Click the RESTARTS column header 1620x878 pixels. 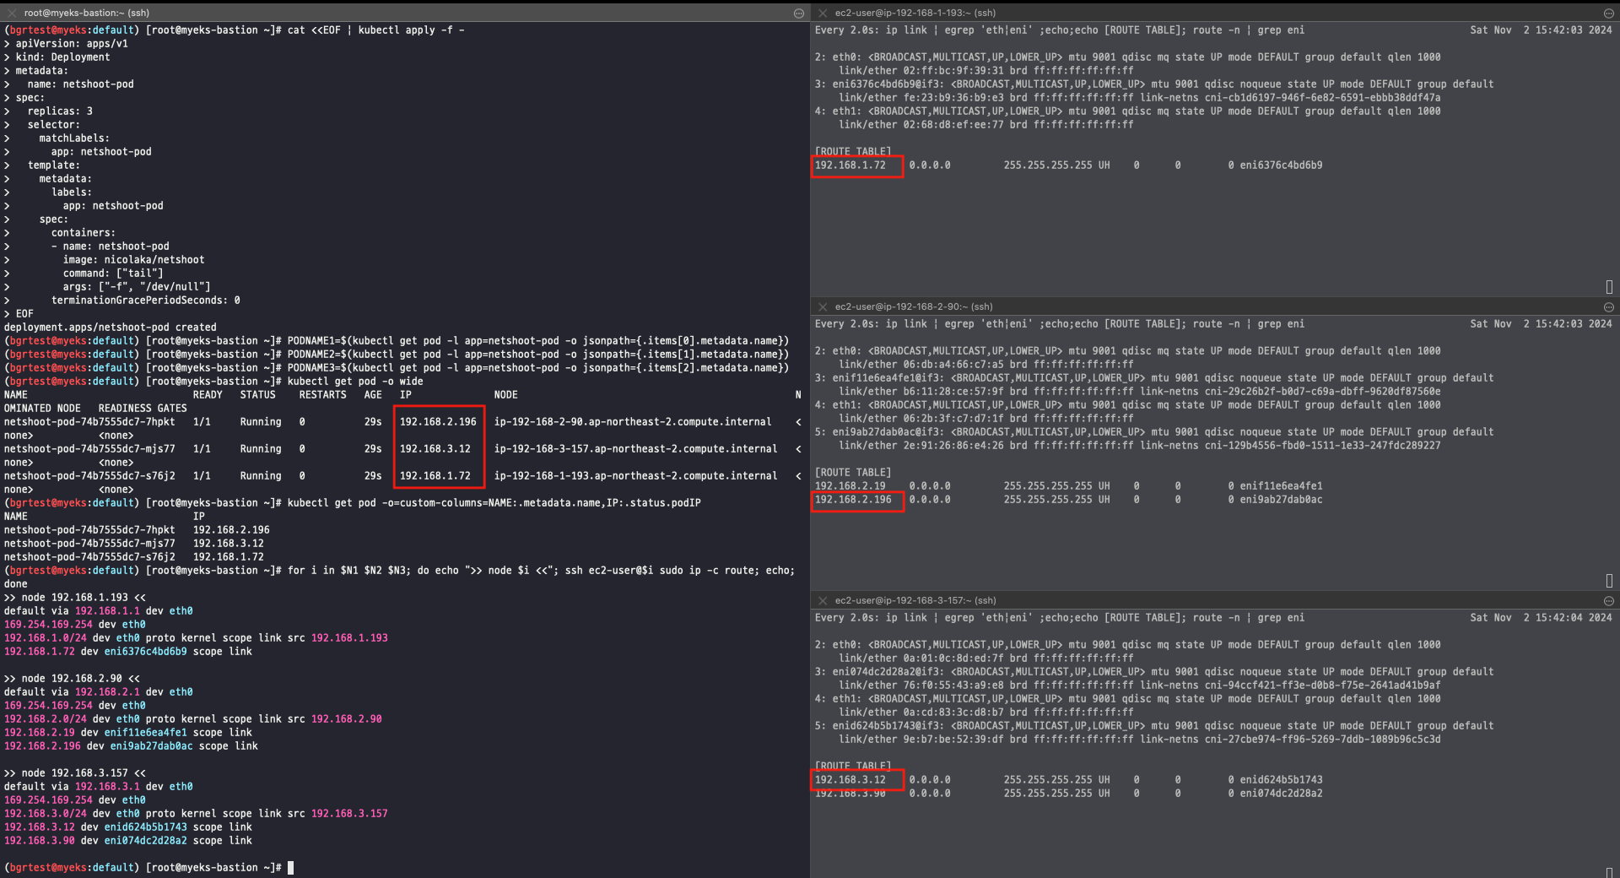322,394
